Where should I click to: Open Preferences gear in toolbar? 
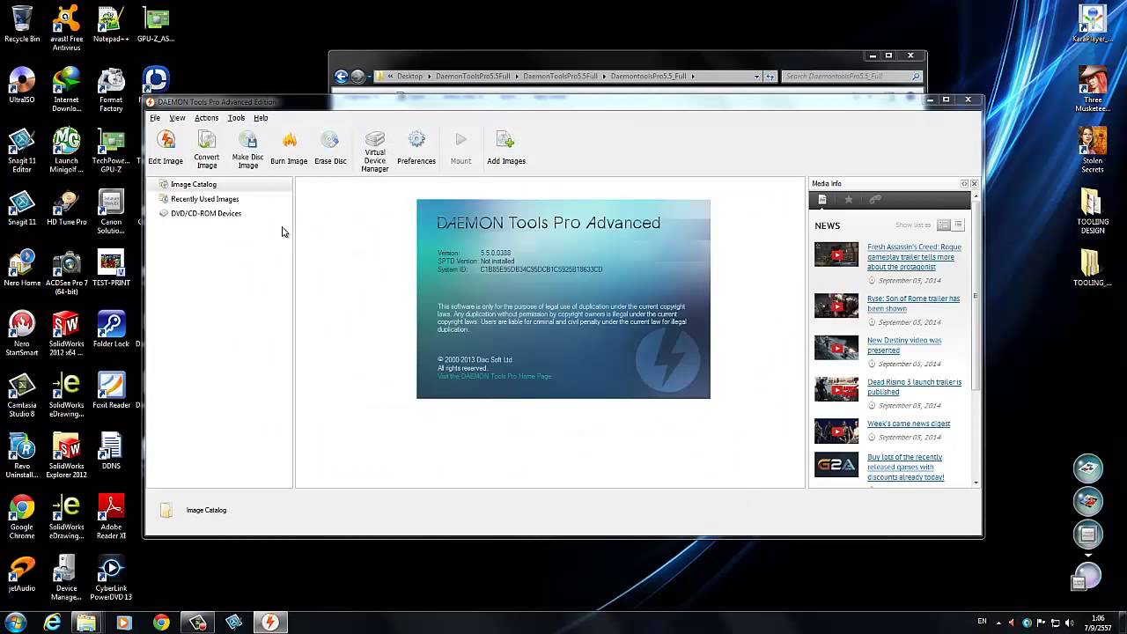click(416, 148)
